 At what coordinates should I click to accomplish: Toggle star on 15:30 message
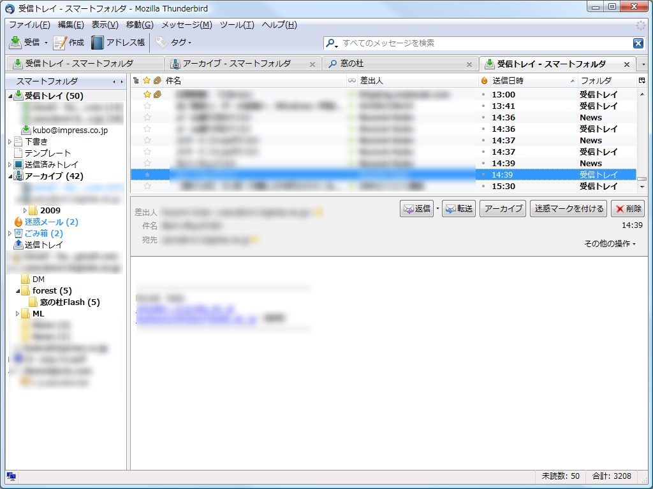147,187
